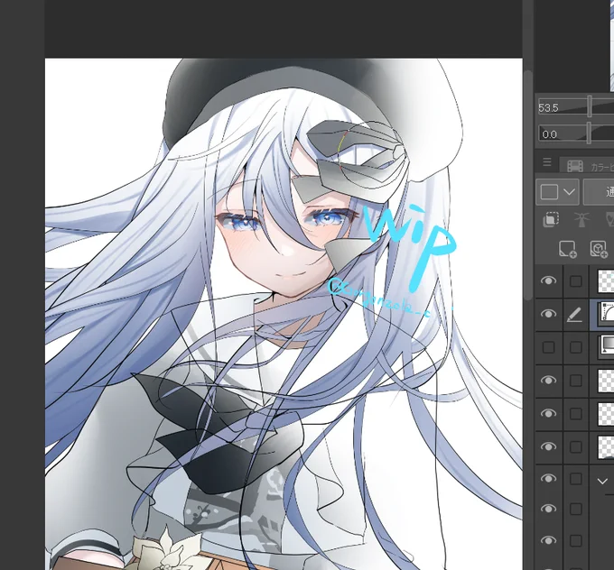Click the slider showing 53.5
Image resolution: width=614 pixels, height=570 pixels.
[576, 106]
